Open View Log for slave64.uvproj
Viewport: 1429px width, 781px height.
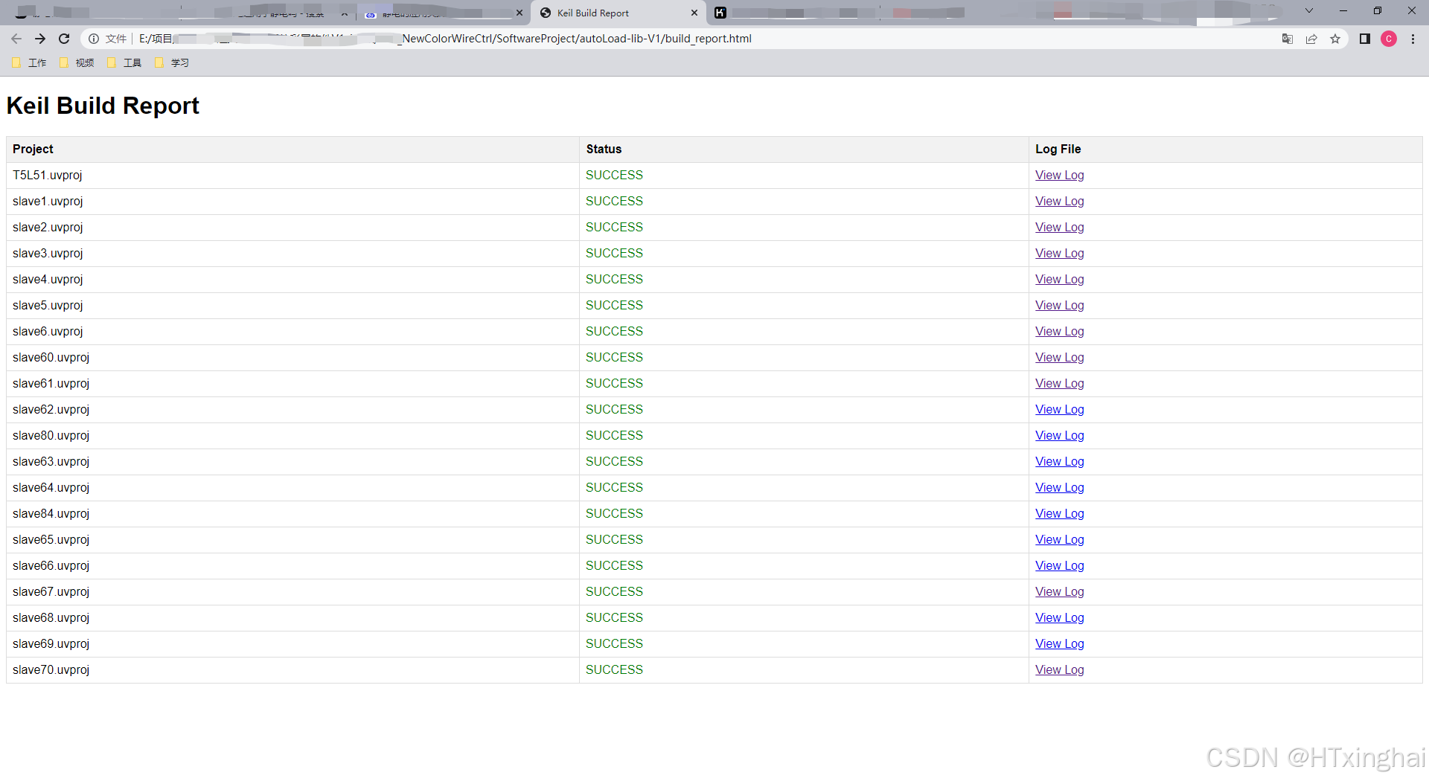tap(1059, 488)
